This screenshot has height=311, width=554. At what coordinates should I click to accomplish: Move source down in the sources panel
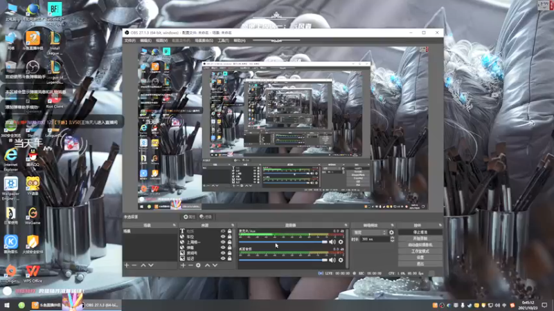click(215, 265)
